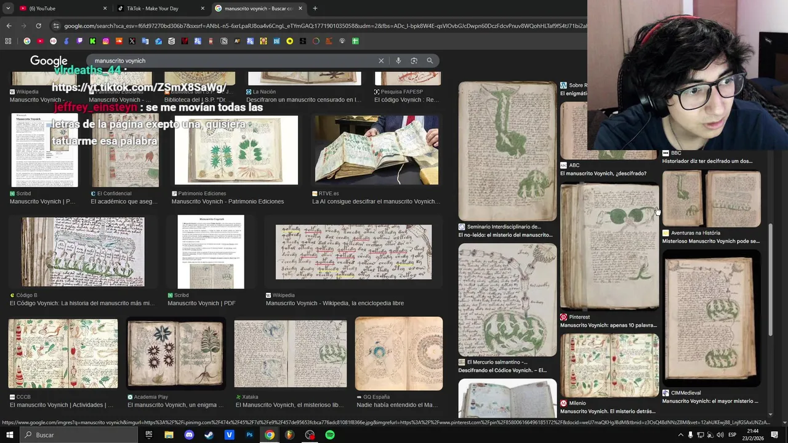788x443 pixels.
Task: Open the Pinterest manuscript image
Action: pyautogui.click(x=609, y=246)
